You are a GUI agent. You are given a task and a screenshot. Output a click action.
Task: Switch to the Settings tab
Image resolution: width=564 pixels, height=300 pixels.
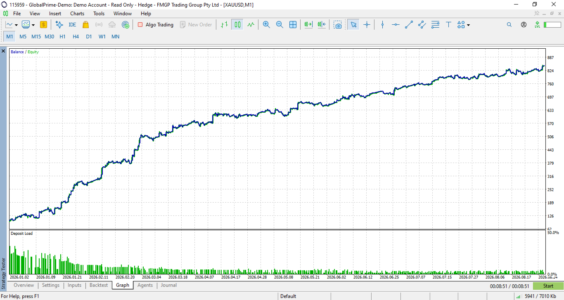point(51,285)
